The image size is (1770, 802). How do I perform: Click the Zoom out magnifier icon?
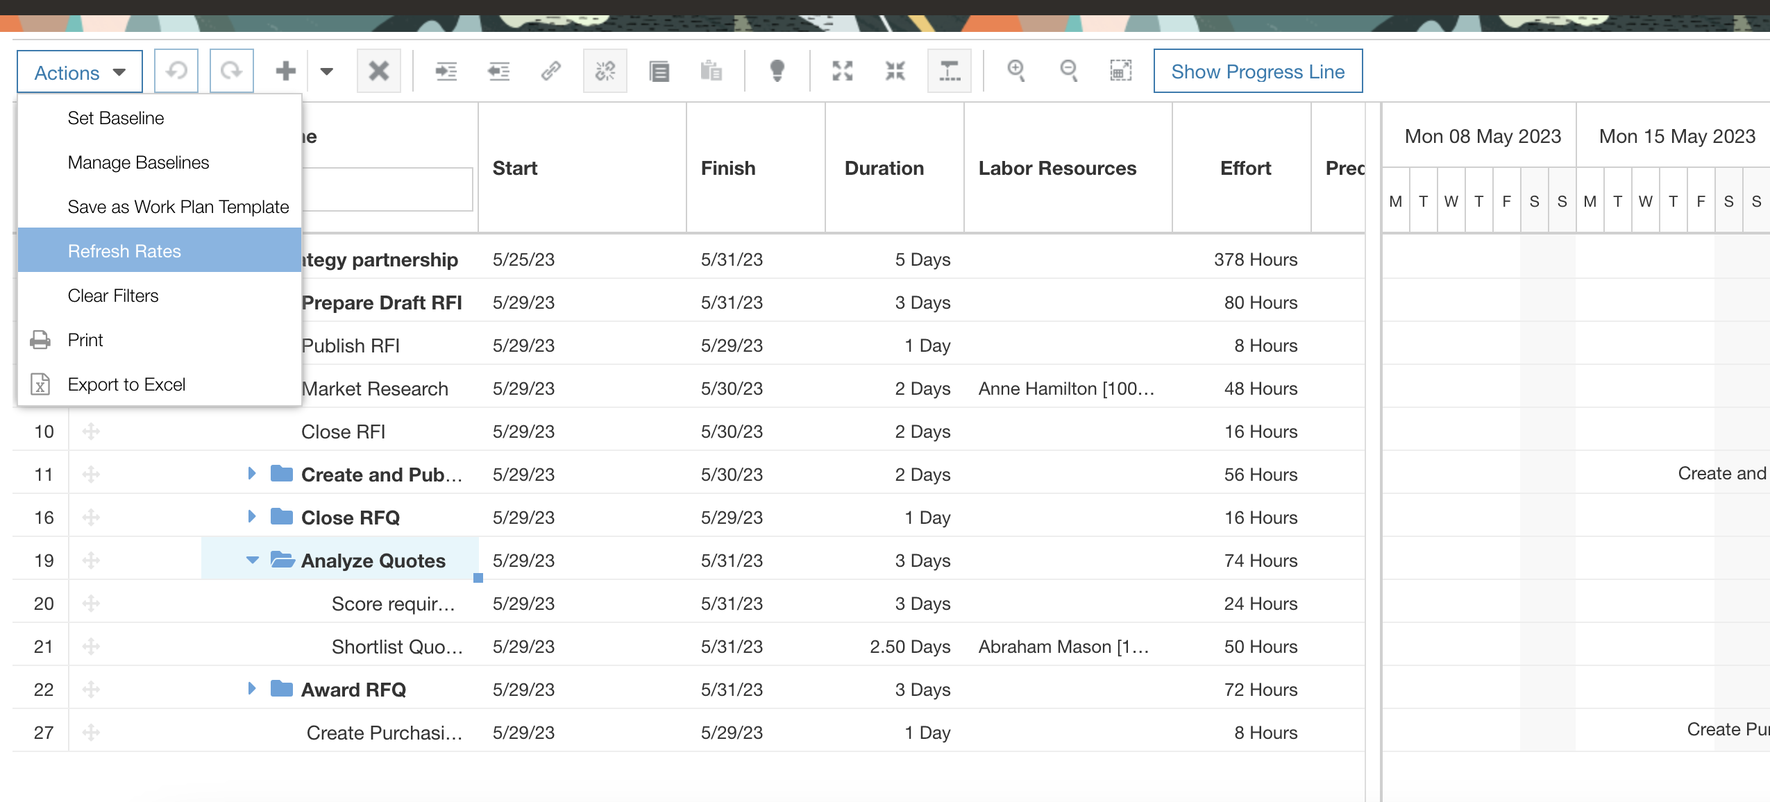1069,71
